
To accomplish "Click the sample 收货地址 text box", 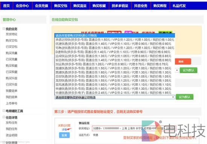I will (134, 129).
